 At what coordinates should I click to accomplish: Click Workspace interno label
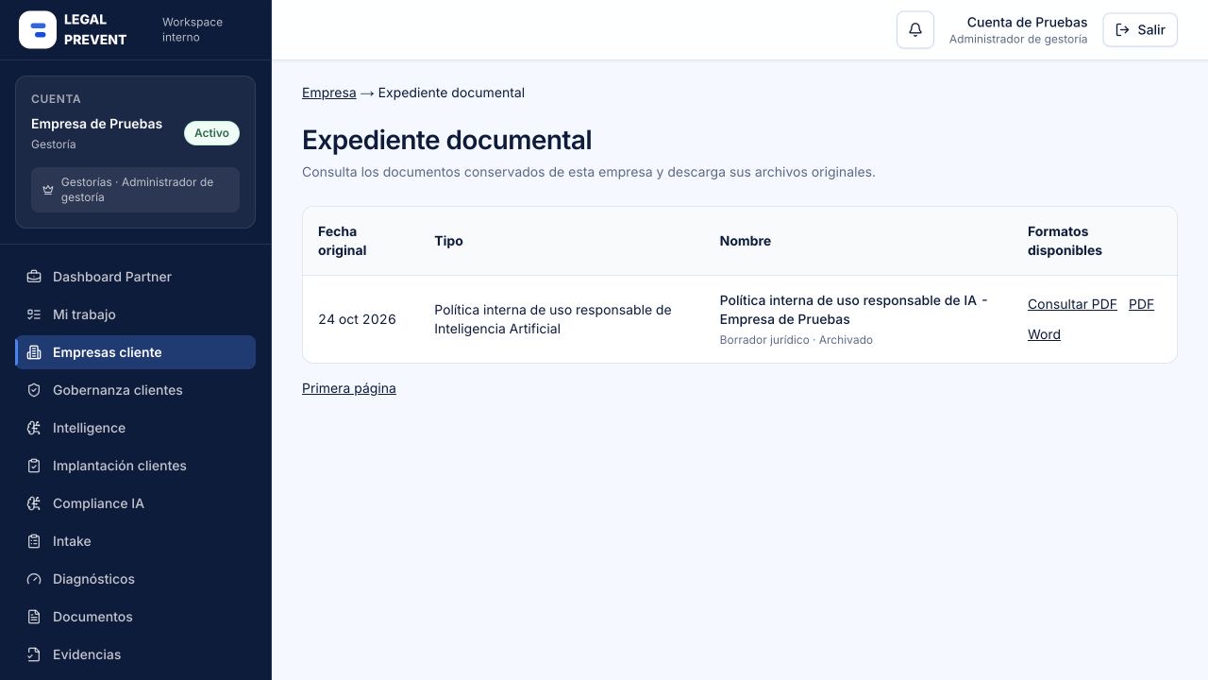[x=193, y=29]
